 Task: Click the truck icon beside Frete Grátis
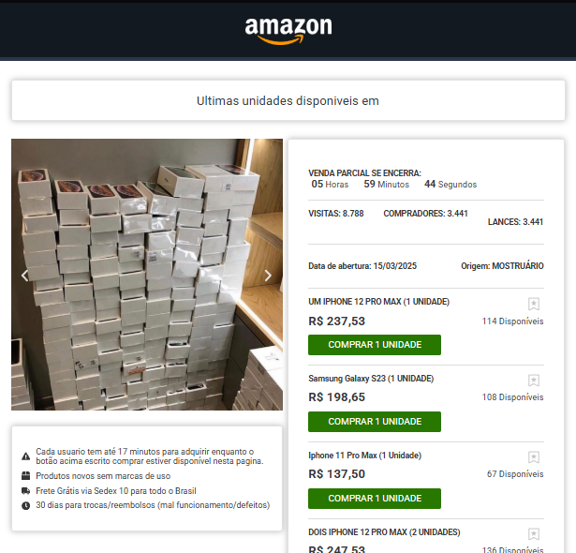25,491
